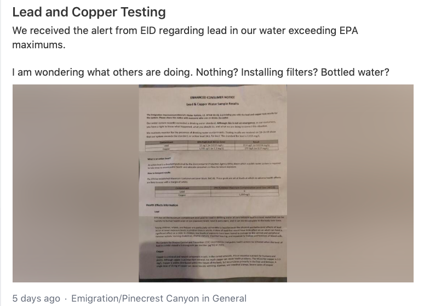Click the word "maximums." in the post

[x=39, y=44]
